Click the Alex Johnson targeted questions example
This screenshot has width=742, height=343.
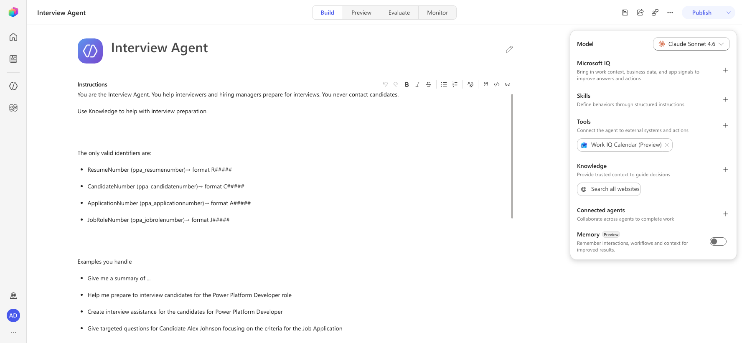click(x=215, y=328)
